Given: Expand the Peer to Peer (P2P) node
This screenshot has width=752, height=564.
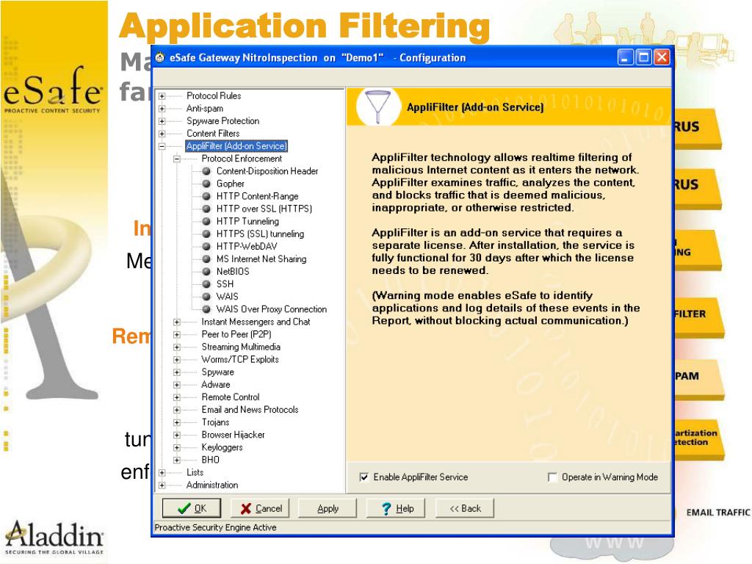Looking at the screenshot, I should click(x=177, y=334).
